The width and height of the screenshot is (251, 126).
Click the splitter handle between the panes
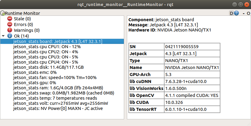click(126, 68)
